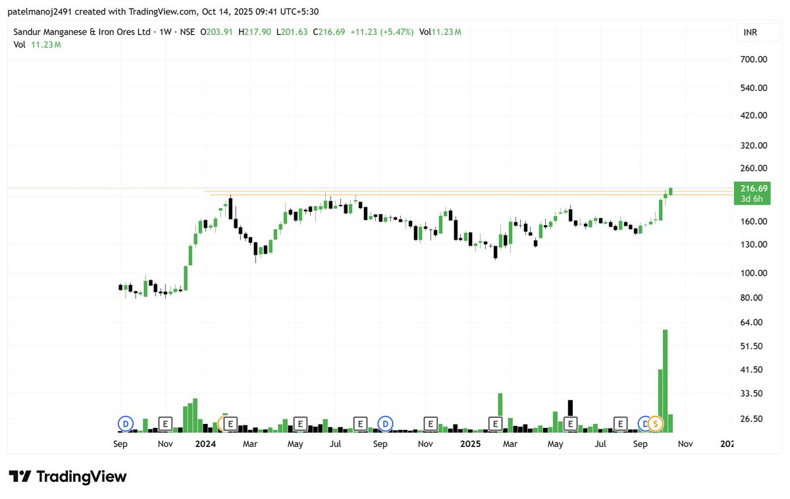Viewport: 790px width, 499px height.
Task: Click the orange split S marker near Oct 2025
Action: [654, 424]
